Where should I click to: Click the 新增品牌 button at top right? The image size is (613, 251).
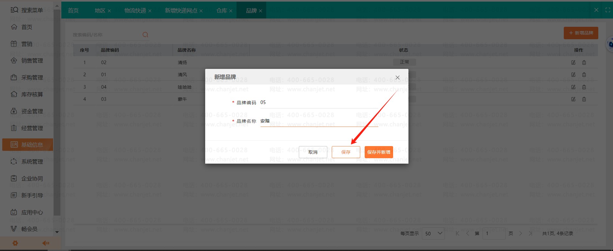point(581,33)
